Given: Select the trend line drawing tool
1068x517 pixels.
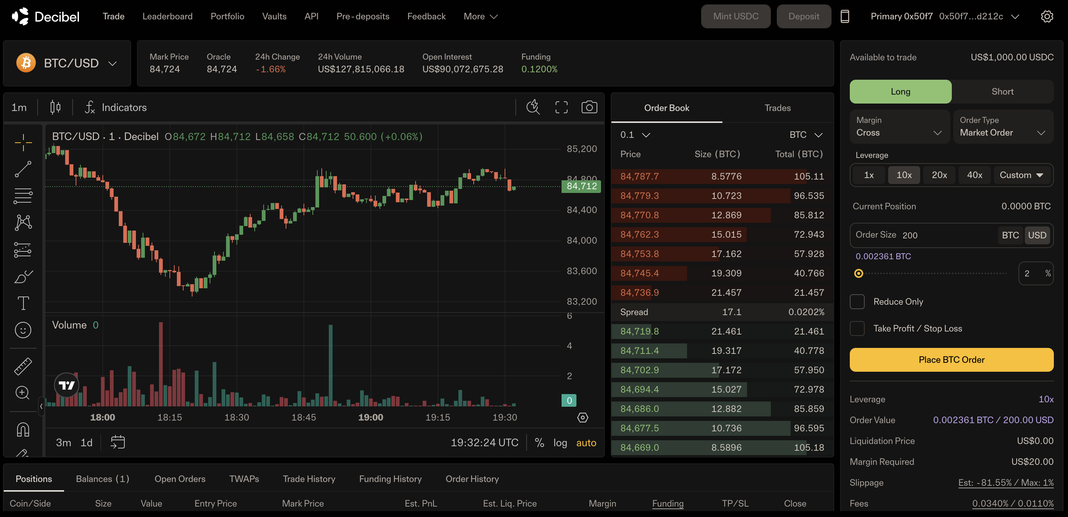Looking at the screenshot, I should tap(23, 169).
